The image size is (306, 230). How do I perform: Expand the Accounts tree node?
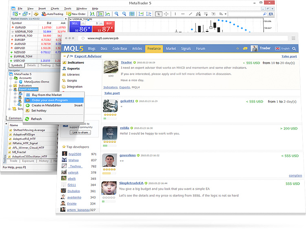click(11, 78)
